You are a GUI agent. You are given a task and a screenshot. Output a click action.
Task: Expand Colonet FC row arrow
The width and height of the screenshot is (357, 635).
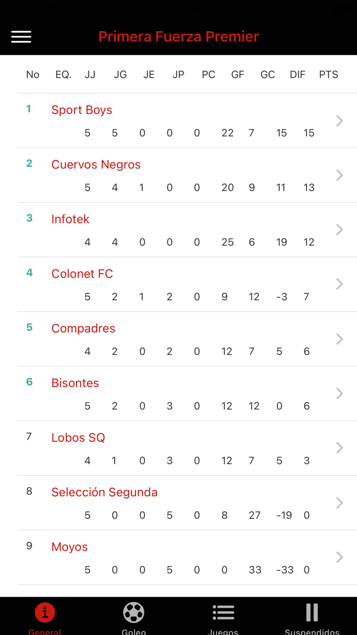pyautogui.click(x=339, y=284)
